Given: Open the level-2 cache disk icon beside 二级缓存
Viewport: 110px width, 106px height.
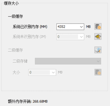Looking at the screenshot, I should click(x=98, y=50).
